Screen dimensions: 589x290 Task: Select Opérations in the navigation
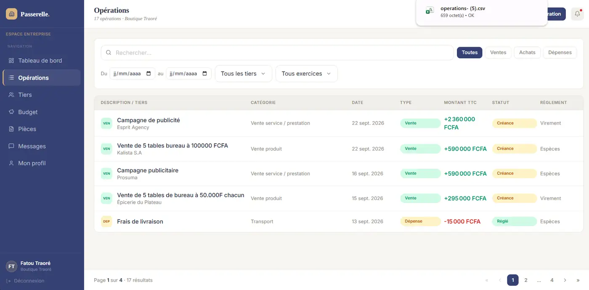pos(41,78)
